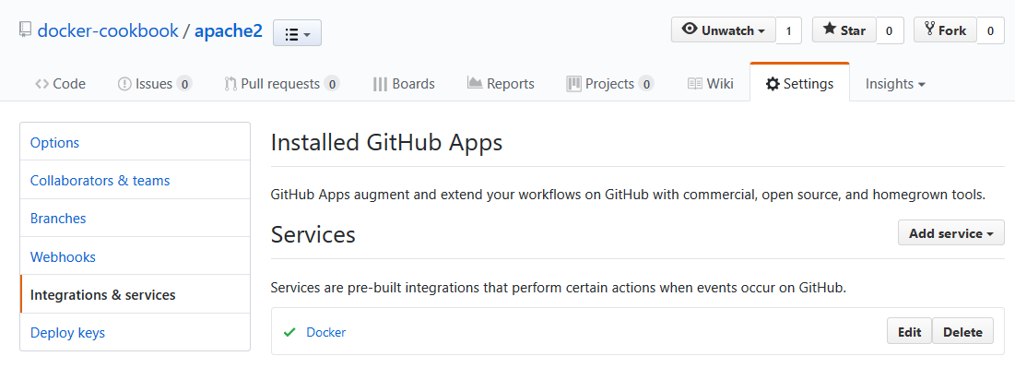Click the Installed GitHub Apps heading

(x=386, y=143)
